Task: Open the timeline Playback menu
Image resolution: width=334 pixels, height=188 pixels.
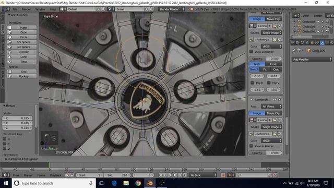Action: pos(56,175)
